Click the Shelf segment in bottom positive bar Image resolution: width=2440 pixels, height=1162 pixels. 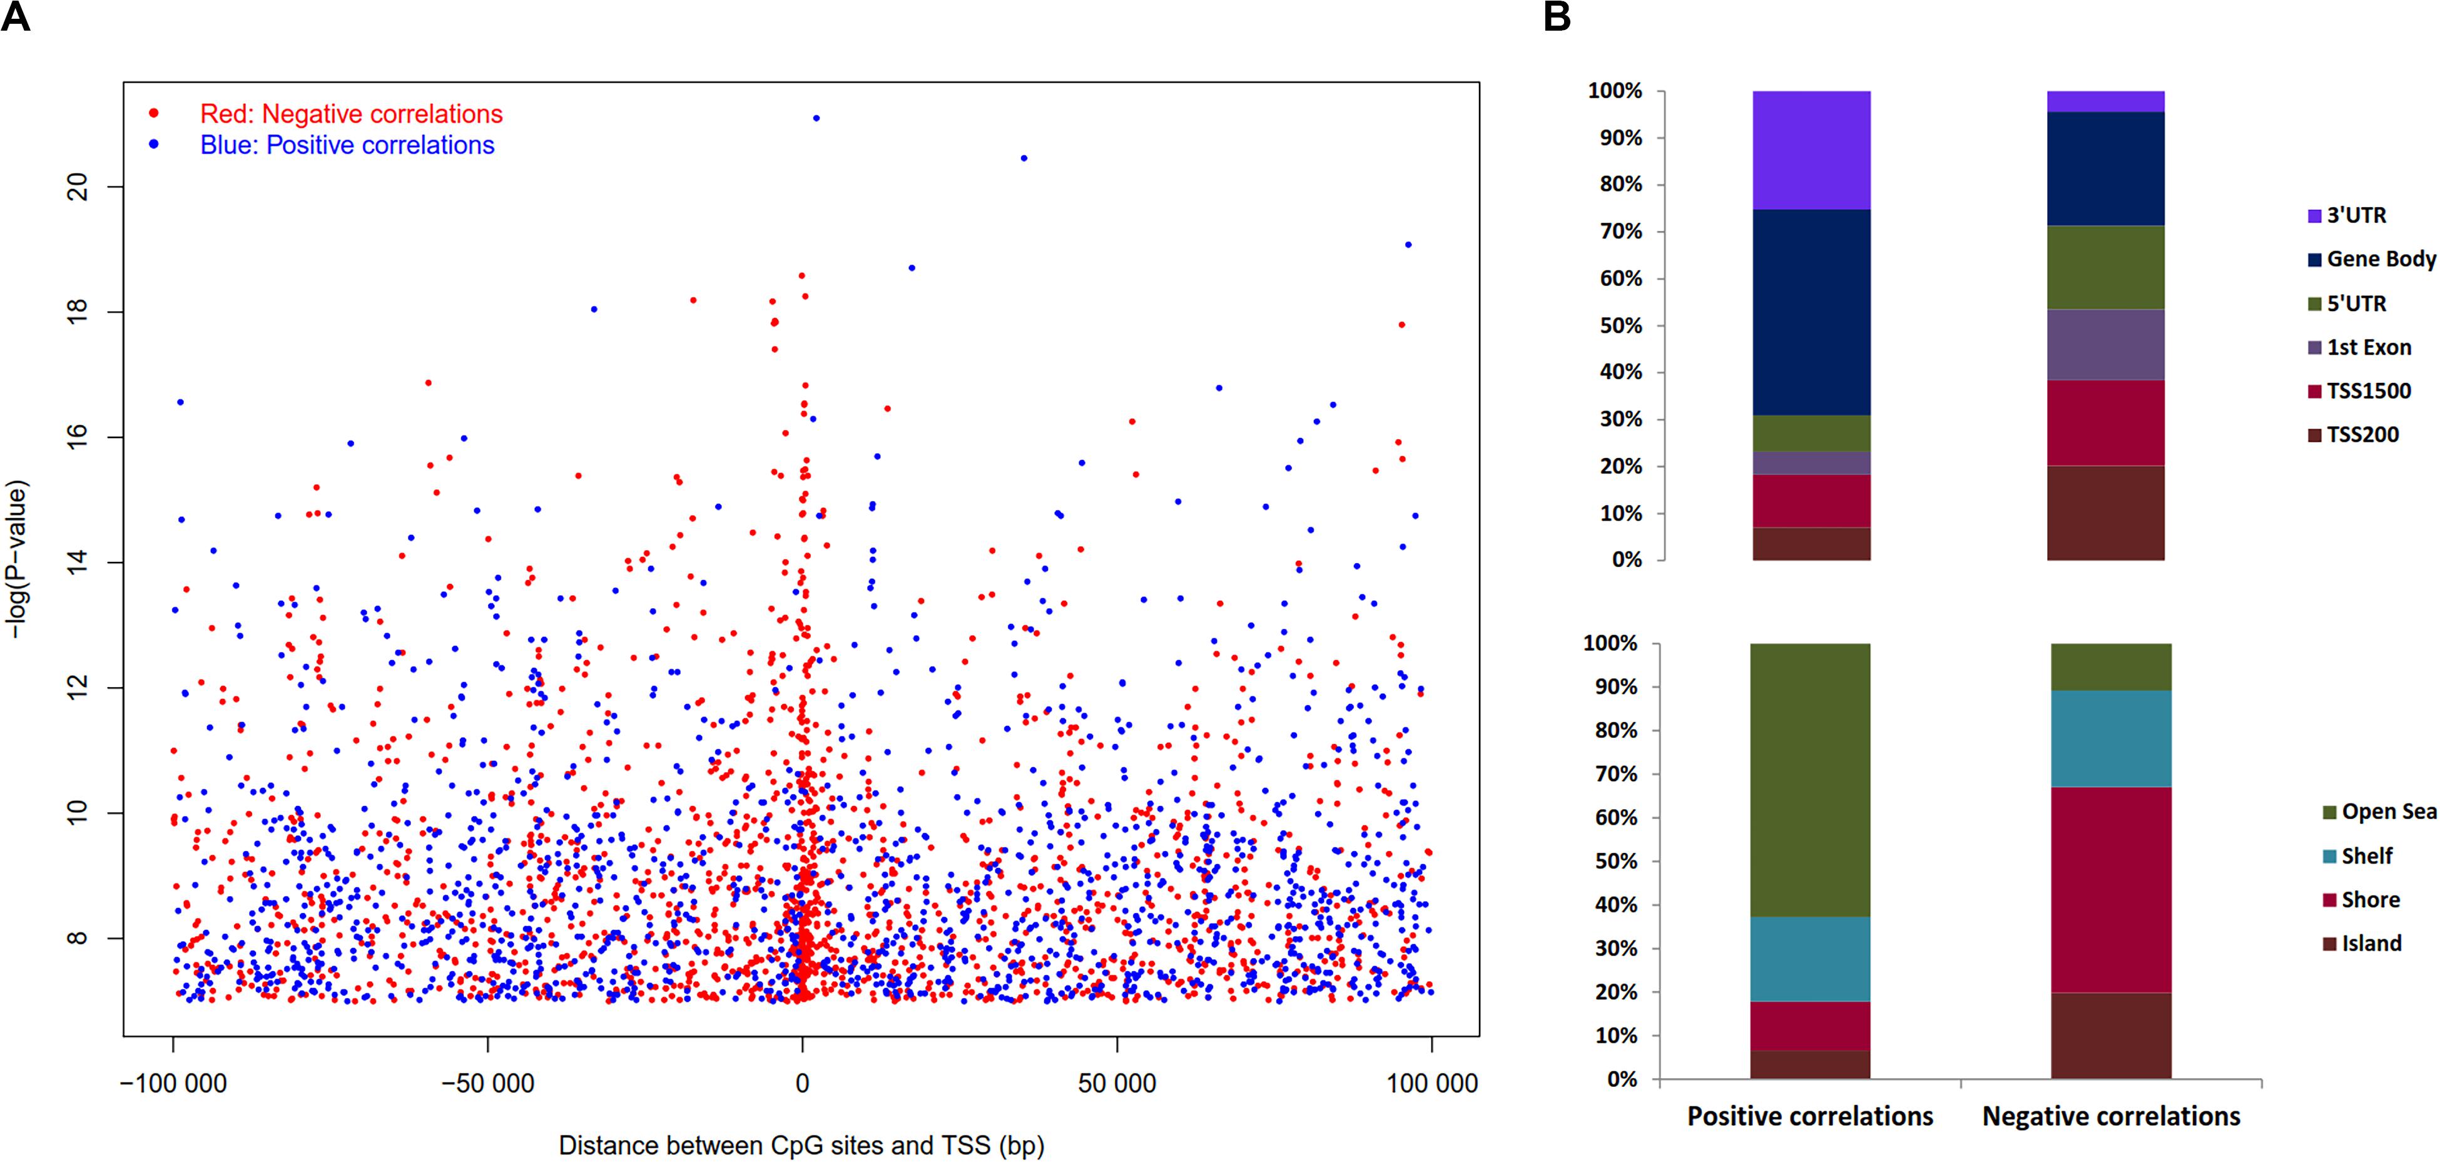coord(1811,959)
